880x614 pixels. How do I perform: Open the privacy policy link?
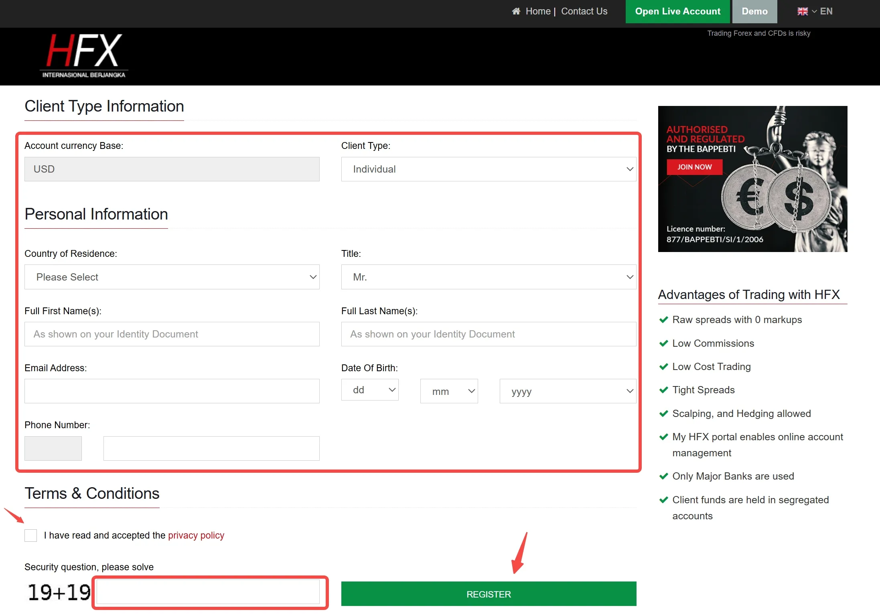(x=196, y=535)
